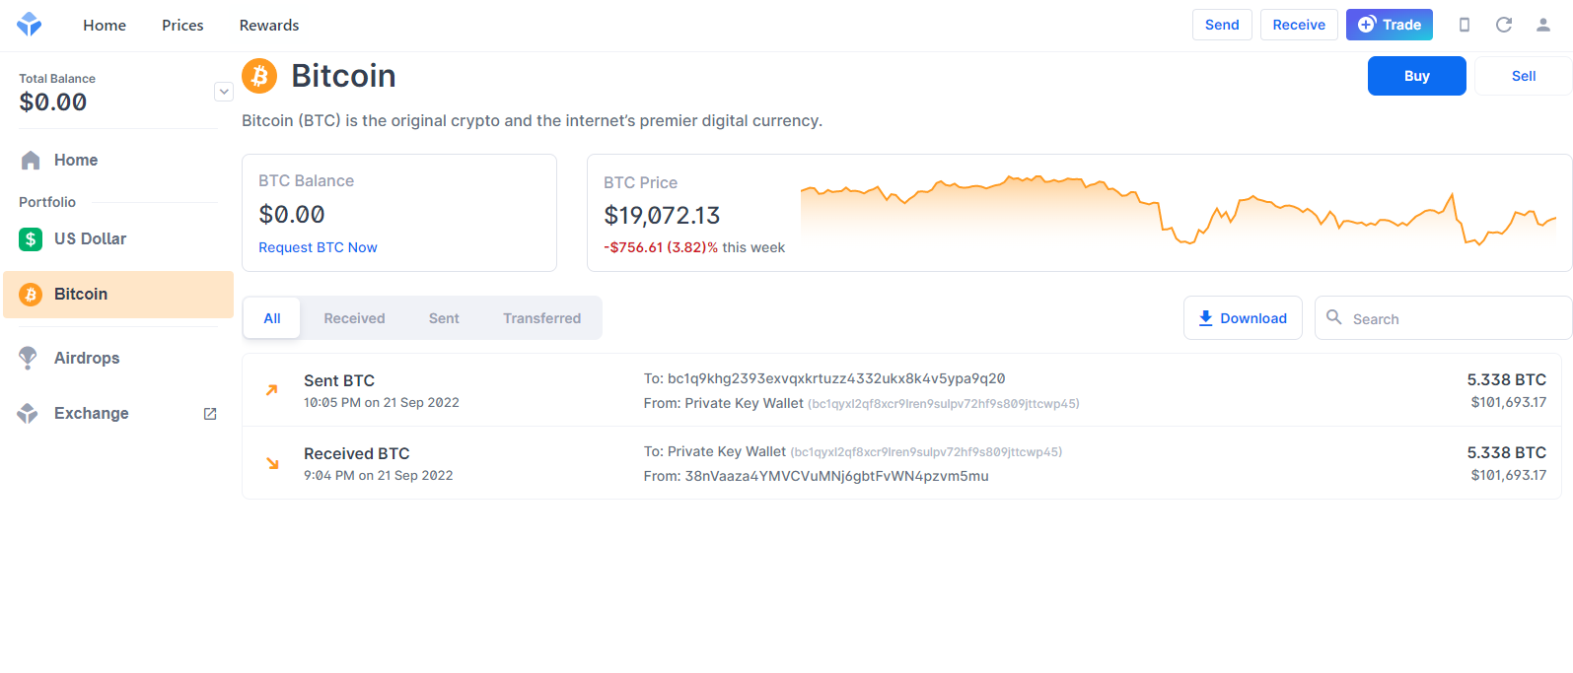Click the Sent BTC arrow icon
1573x673 pixels.
click(272, 390)
